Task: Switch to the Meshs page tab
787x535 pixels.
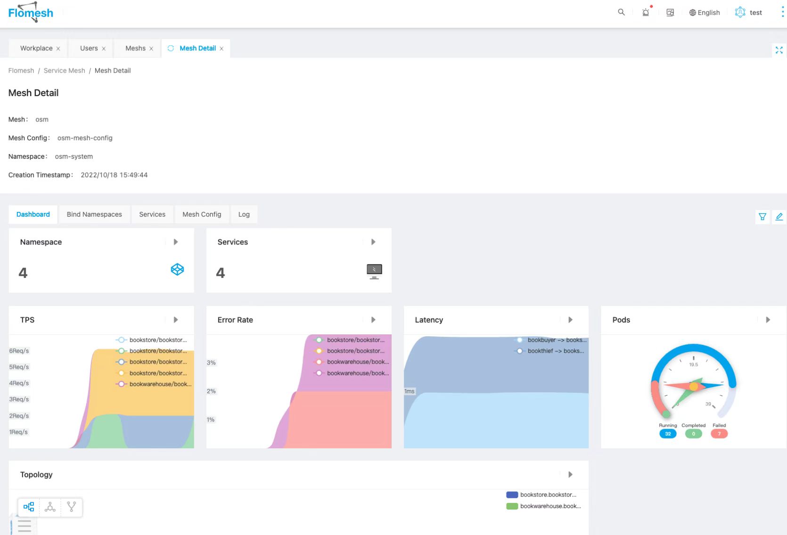Action: point(135,48)
